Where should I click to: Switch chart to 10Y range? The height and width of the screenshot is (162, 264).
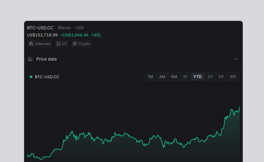pyautogui.click(x=233, y=77)
